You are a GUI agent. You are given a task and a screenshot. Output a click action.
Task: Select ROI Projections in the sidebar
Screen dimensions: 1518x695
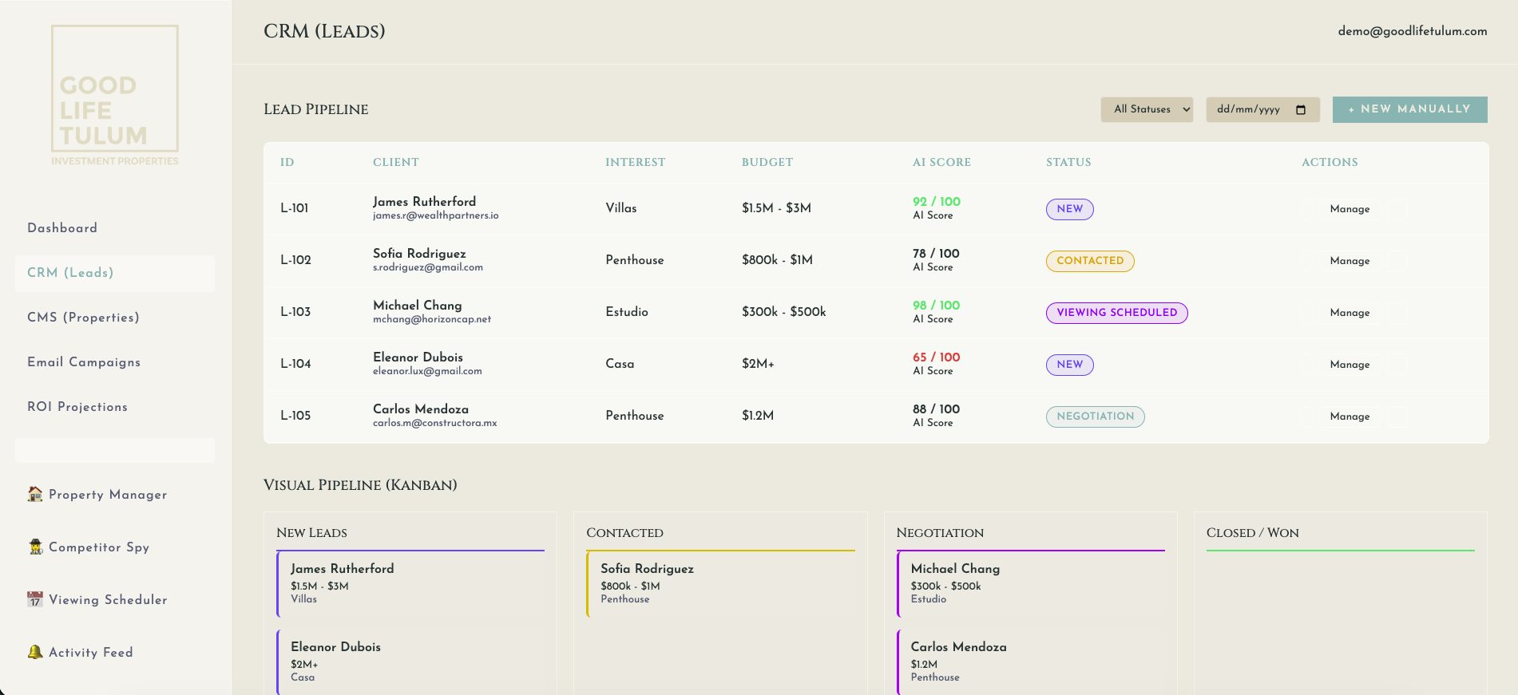pos(77,407)
